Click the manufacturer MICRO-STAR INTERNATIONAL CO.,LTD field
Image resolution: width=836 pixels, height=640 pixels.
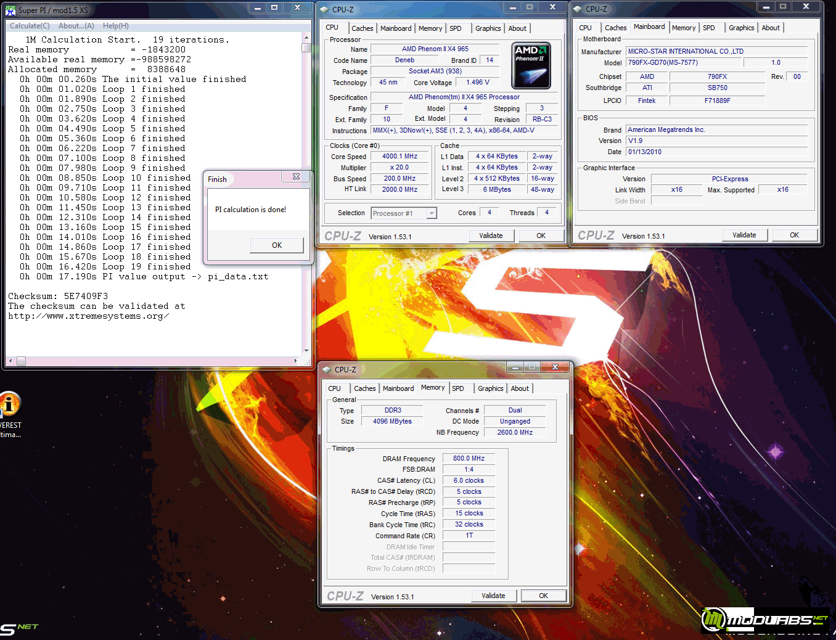(x=716, y=51)
